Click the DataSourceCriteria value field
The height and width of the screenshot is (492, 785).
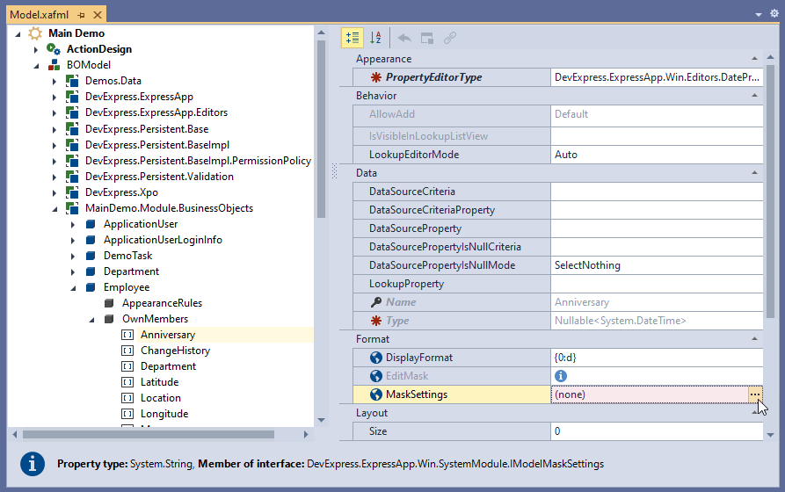pyautogui.click(x=657, y=192)
